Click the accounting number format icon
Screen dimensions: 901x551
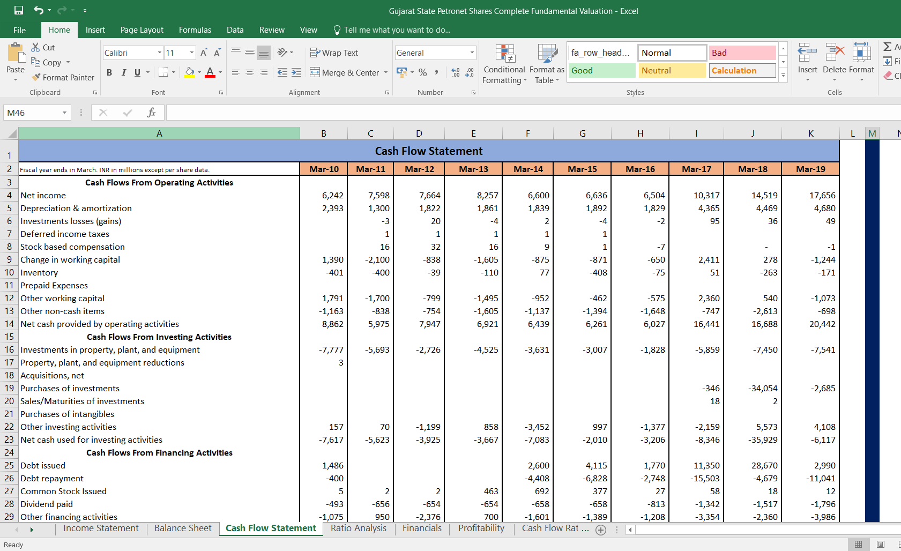pyautogui.click(x=402, y=72)
